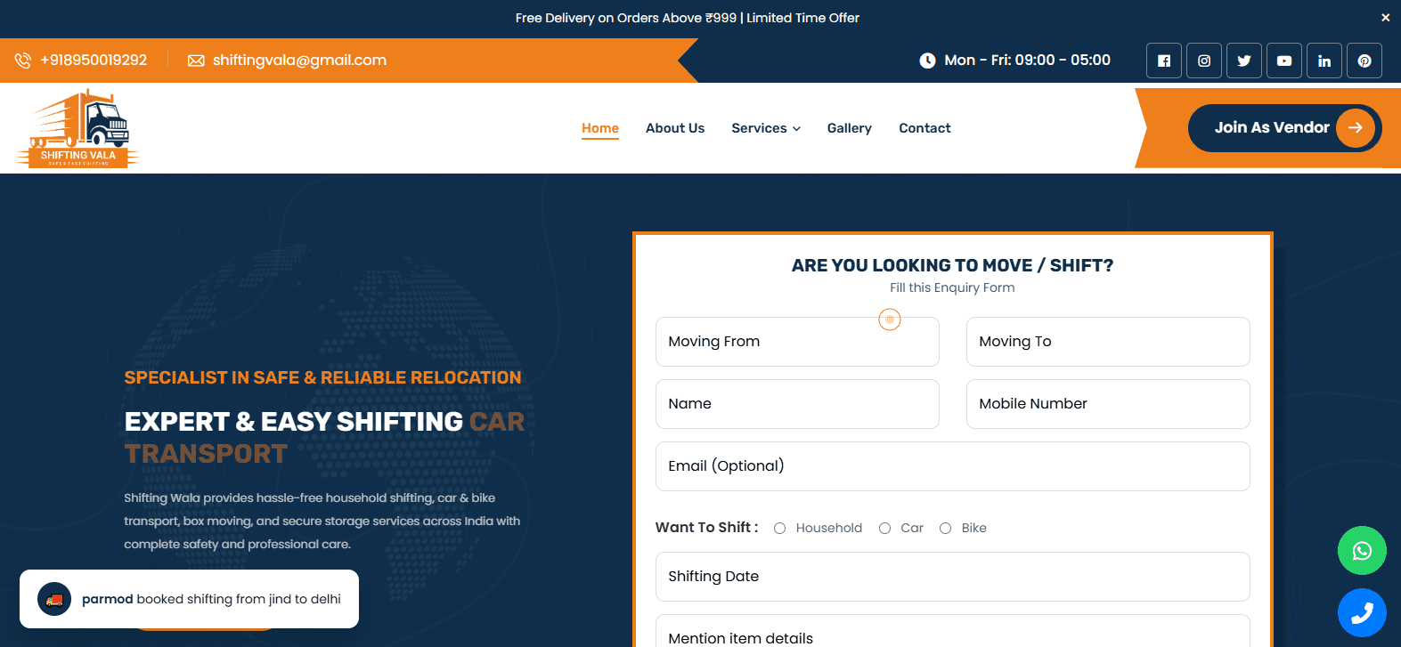
Task: Click the shiftingvala@gmail.com email link
Action: pyautogui.click(x=299, y=61)
